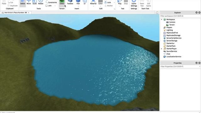Image resolution: width=201 pixels, height=113 pixels.
Task: Open the Part dropdown arrow
Action: [78, 6]
